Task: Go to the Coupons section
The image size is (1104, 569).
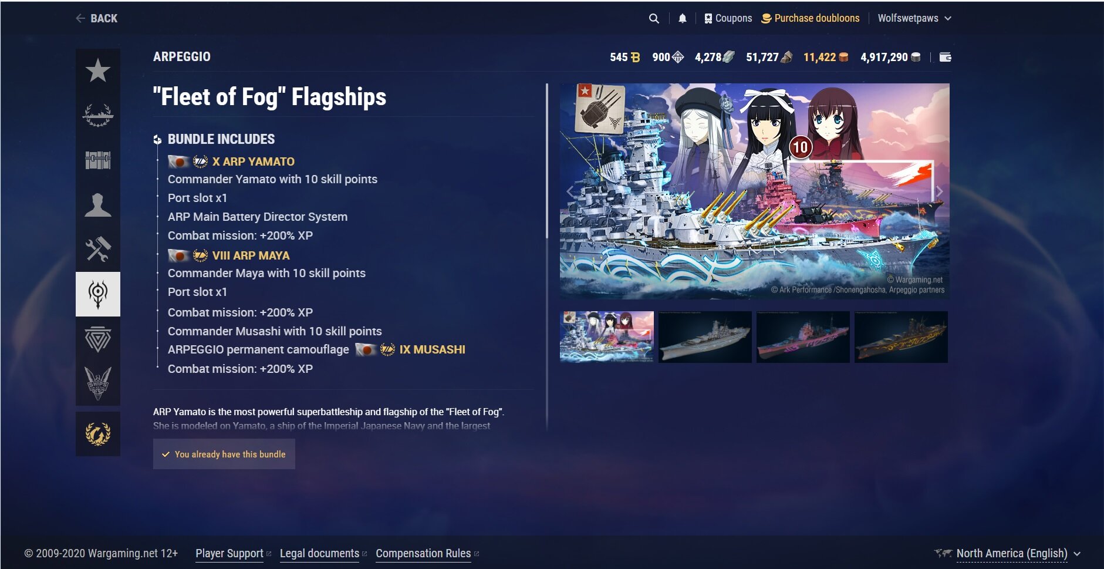Action: point(728,18)
